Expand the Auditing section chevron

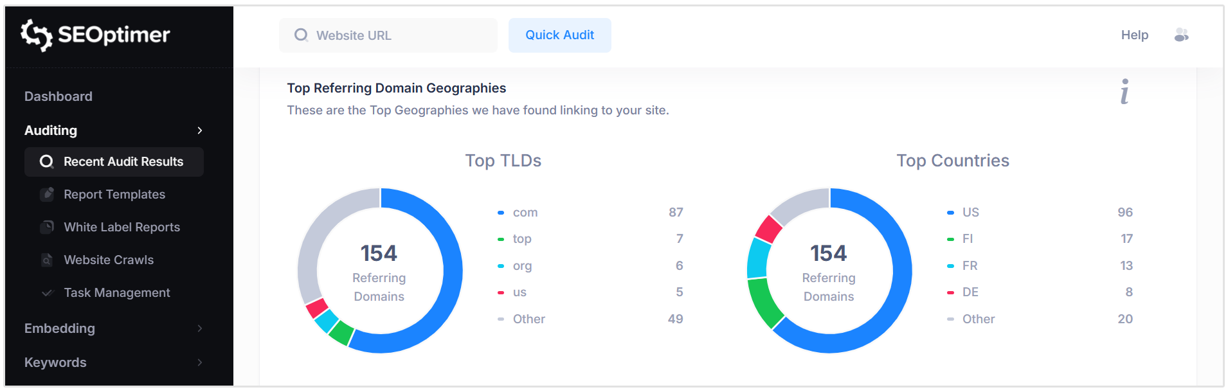(x=200, y=130)
